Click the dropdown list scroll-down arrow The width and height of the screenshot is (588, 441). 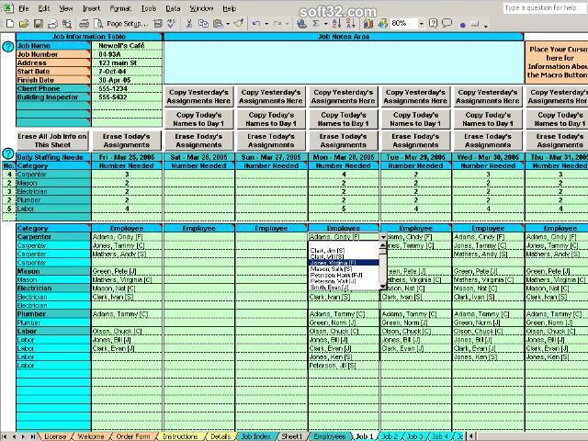pyautogui.click(x=382, y=287)
